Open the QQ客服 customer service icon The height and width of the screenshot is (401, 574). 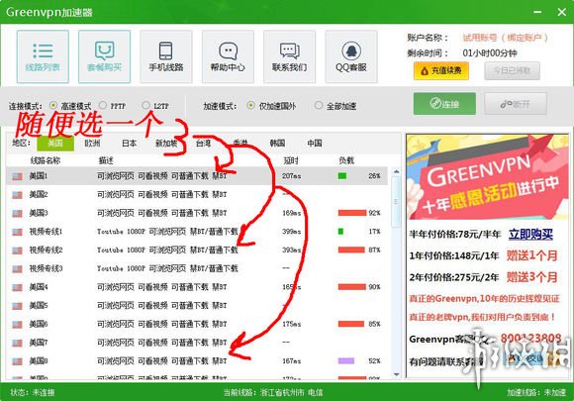351,56
